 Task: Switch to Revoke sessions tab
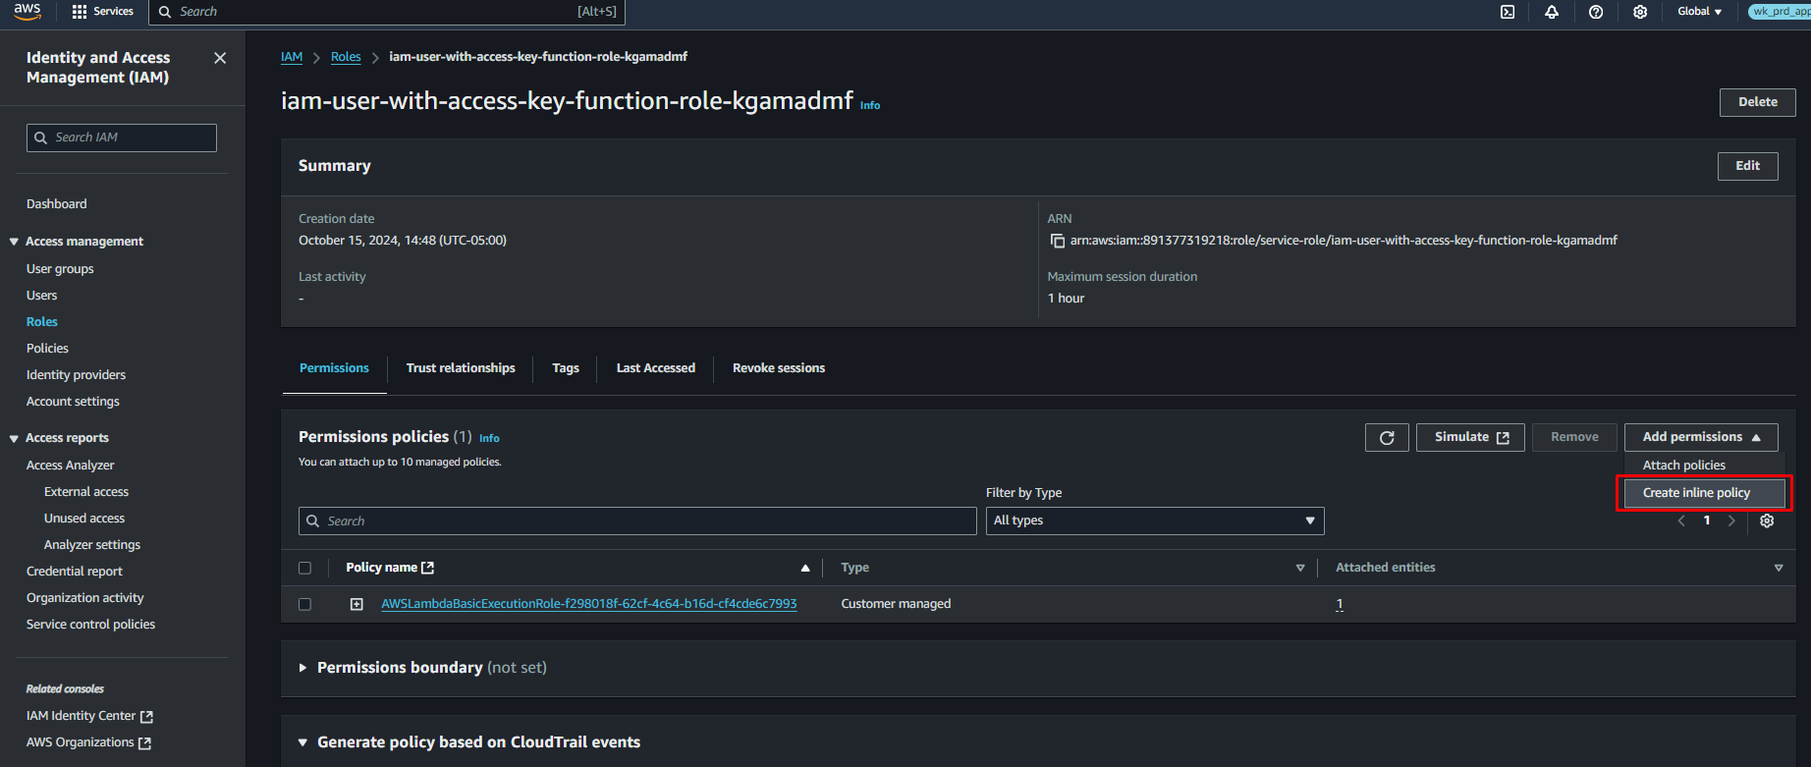779,368
